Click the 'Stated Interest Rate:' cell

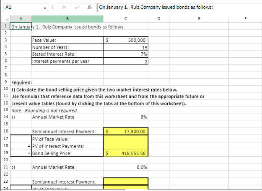[x=67, y=54]
